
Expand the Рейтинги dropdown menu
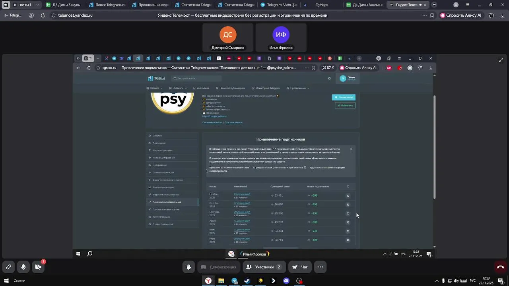(178, 88)
